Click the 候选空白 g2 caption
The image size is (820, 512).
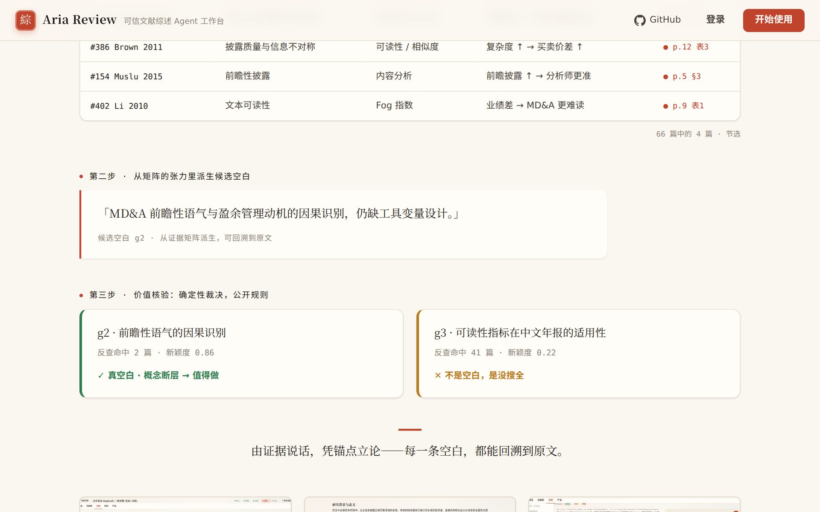pyautogui.click(x=185, y=238)
